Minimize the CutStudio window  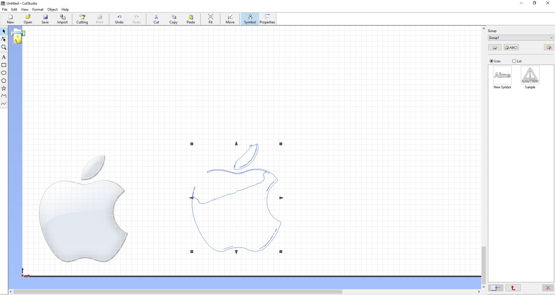521,3
